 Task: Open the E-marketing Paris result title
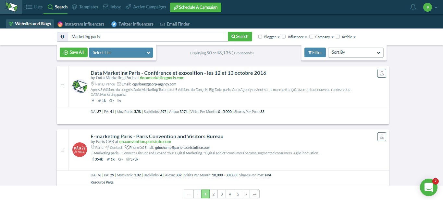coord(157,136)
